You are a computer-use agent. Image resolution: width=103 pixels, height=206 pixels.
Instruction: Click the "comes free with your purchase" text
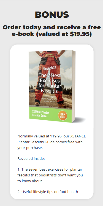point(50,145)
